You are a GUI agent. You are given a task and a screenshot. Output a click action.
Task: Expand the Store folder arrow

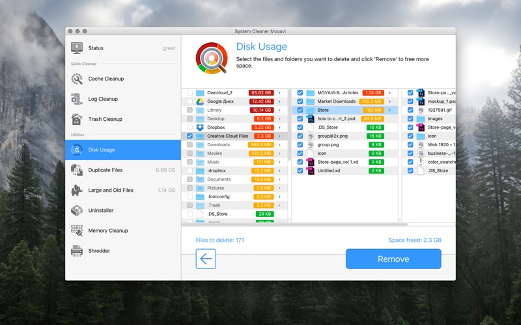[389, 110]
